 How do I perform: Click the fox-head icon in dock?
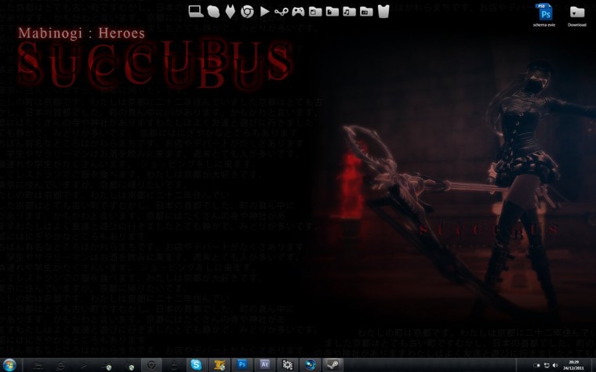[230, 12]
